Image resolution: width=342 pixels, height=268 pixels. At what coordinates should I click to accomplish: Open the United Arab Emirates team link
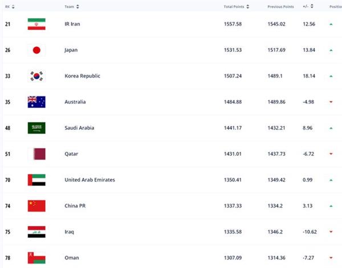[89, 180]
